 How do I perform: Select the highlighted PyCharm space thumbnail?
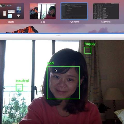tap(74, 11)
